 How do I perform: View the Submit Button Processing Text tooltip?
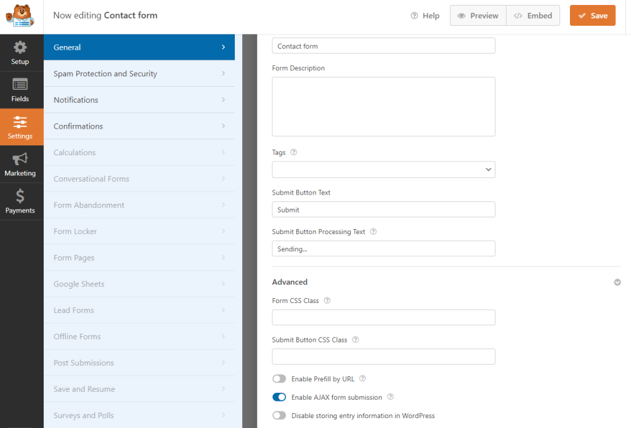[x=374, y=232]
